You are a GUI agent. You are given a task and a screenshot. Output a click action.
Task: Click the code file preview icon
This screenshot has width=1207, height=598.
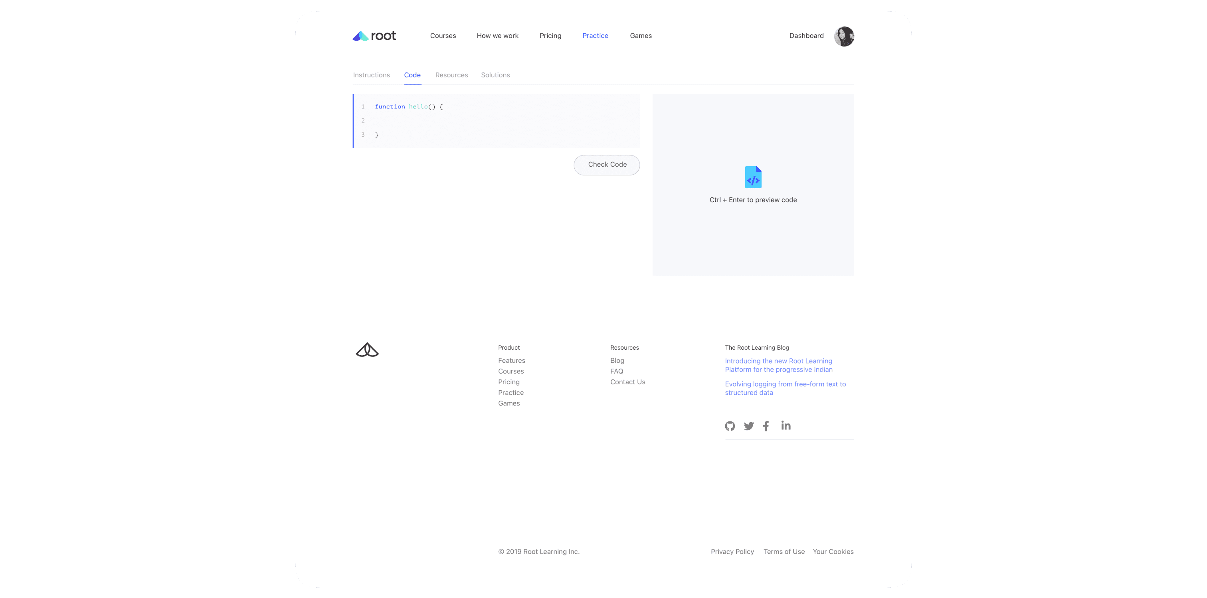(753, 177)
